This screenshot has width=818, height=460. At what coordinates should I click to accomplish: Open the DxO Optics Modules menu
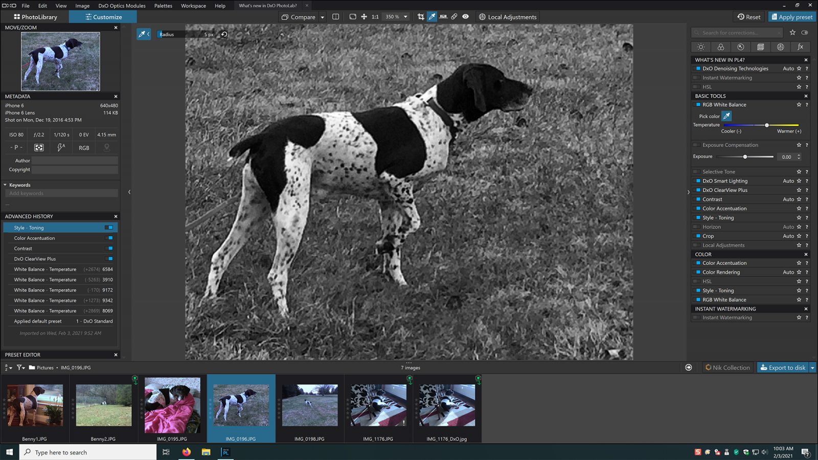click(122, 6)
